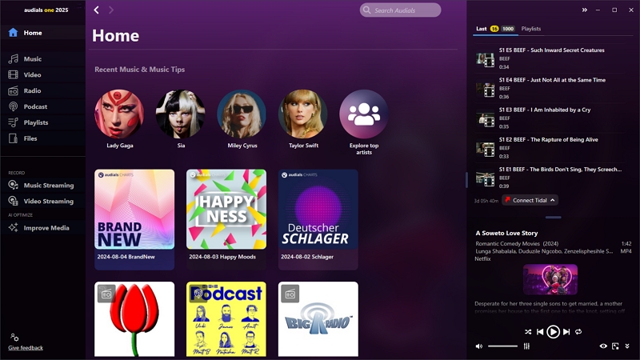This screenshot has height=360, width=640.
Task: Open the 2024-08-02 Schlager chart
Action: click(x=318, y=219)
